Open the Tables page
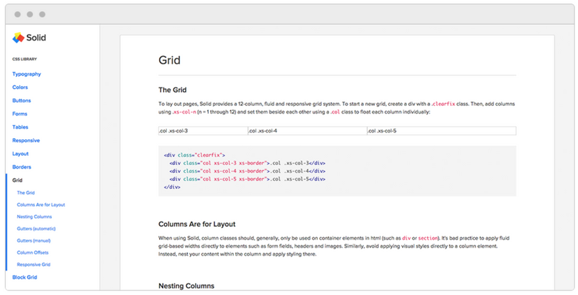Screen dimensions: 578x295 [x=20, y=127]
